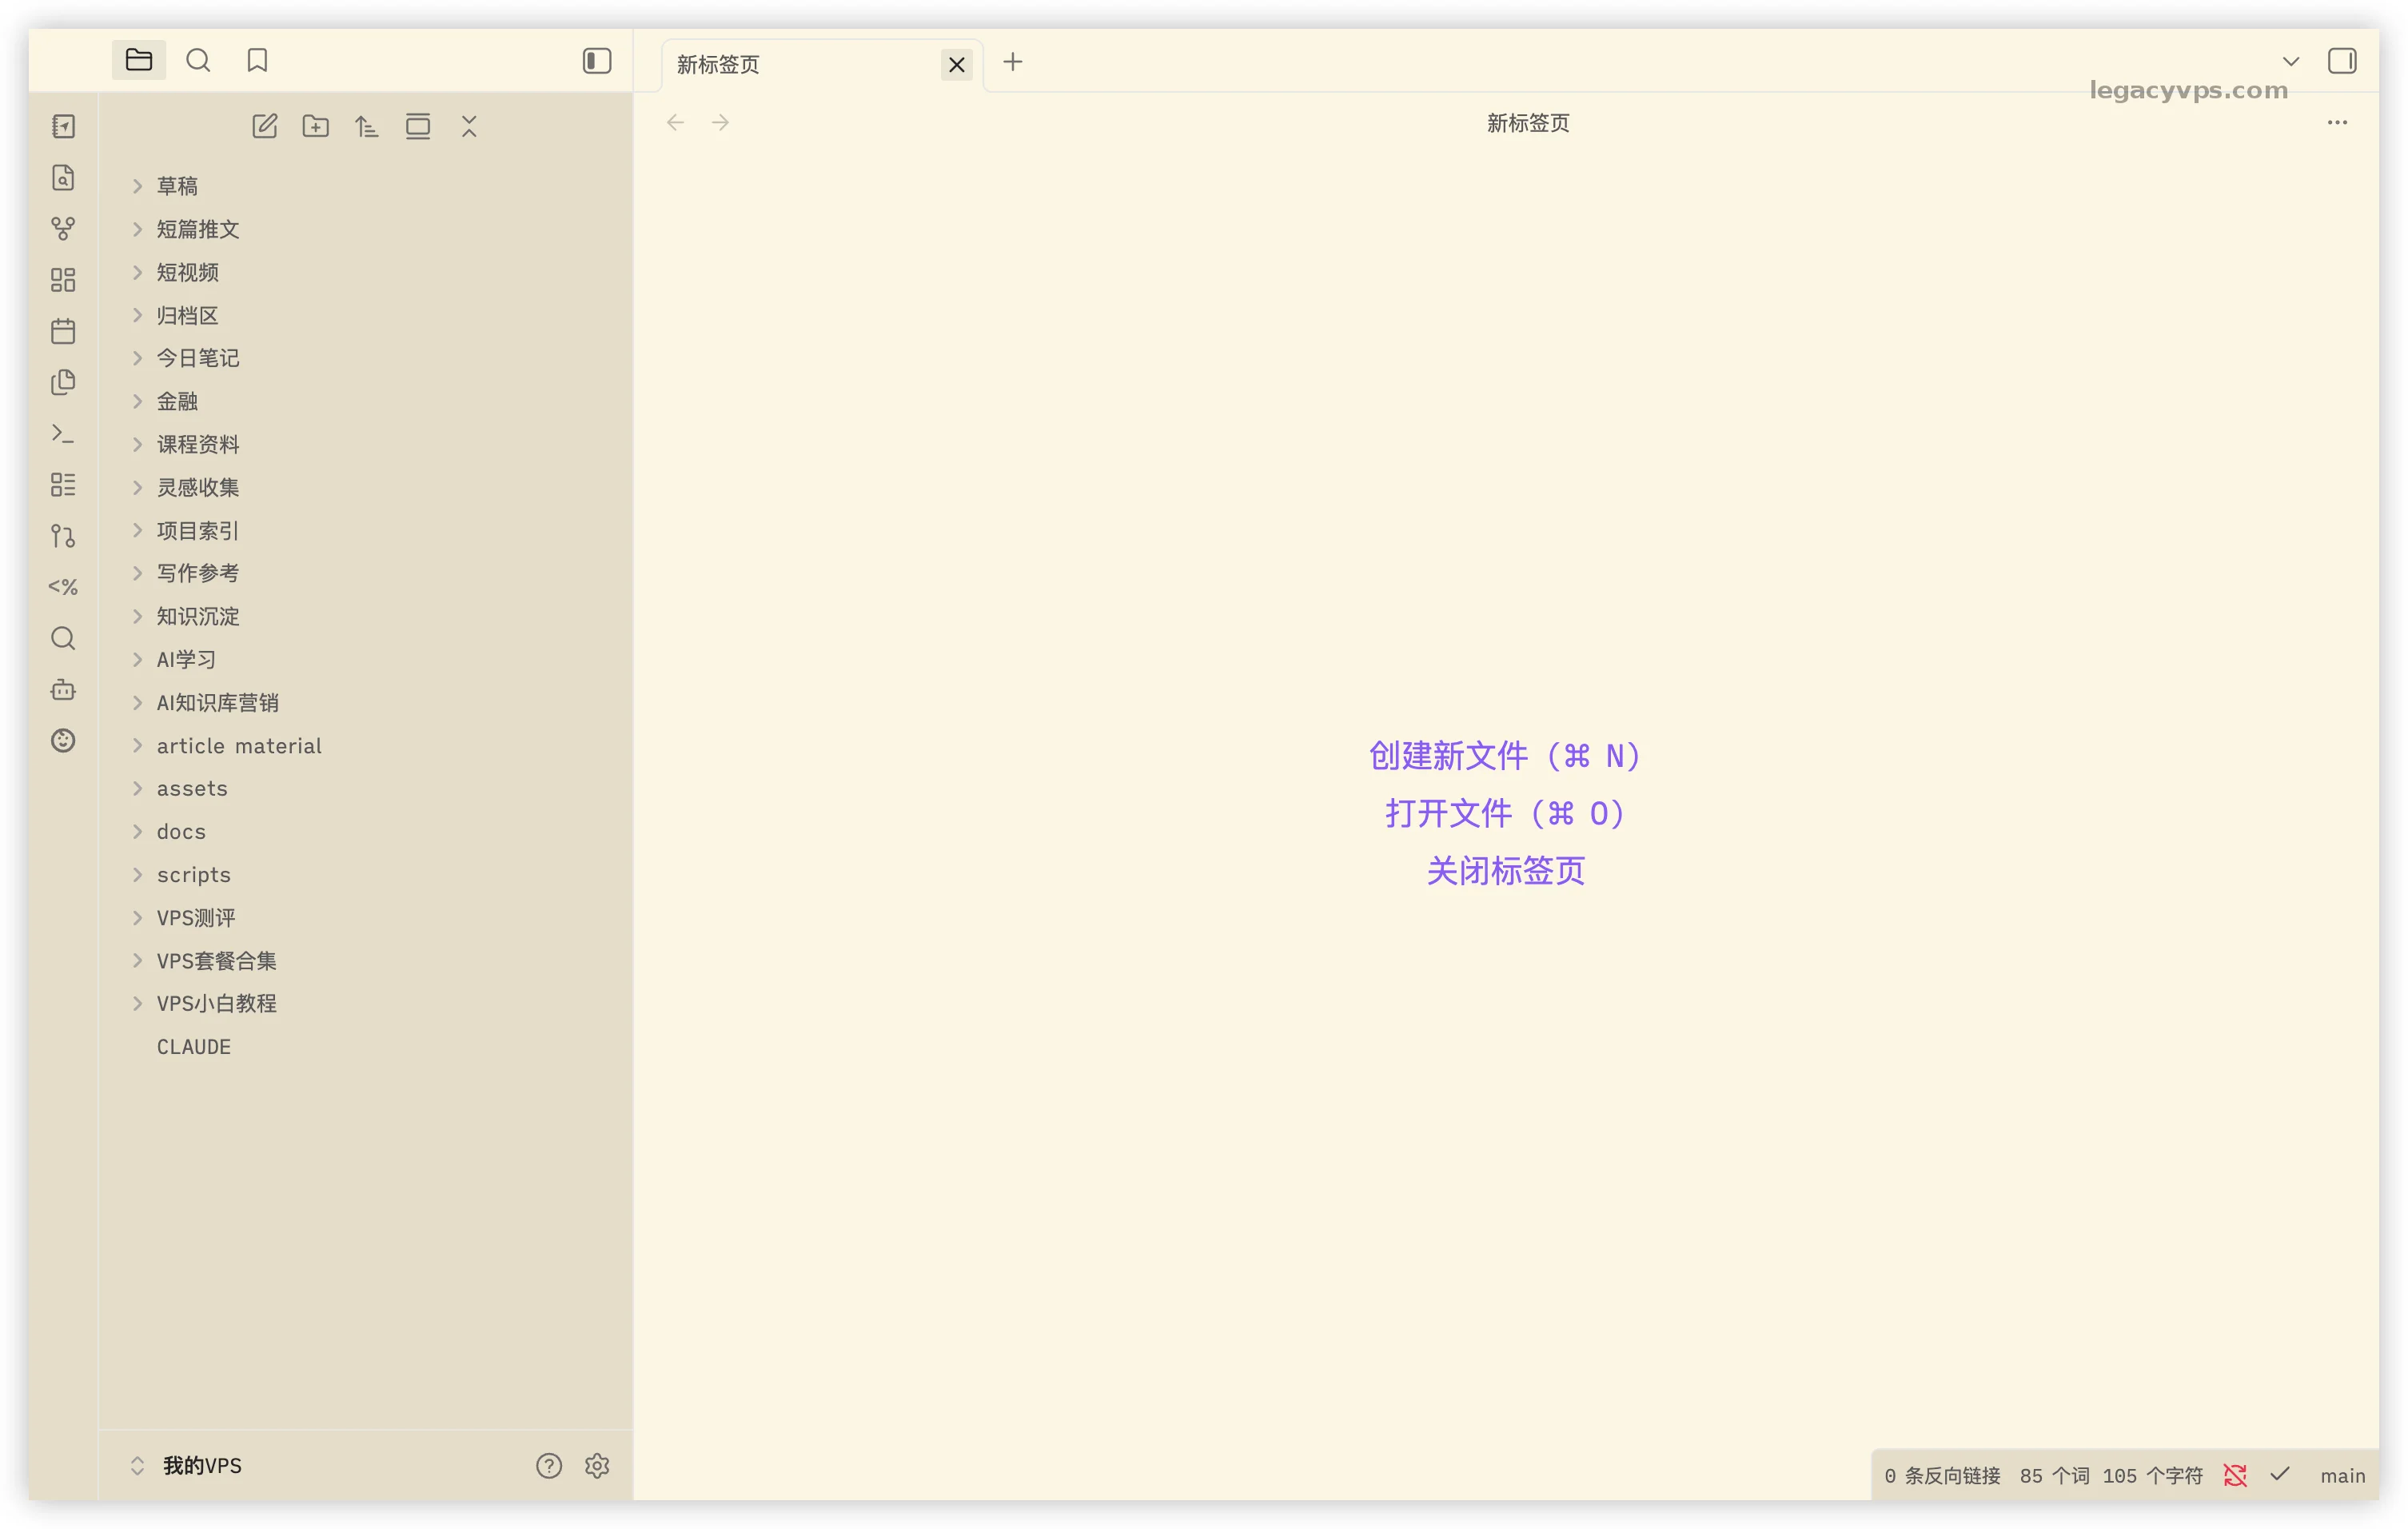
Task: Click the auto-reveal current file icon
Action: [418, 126]
